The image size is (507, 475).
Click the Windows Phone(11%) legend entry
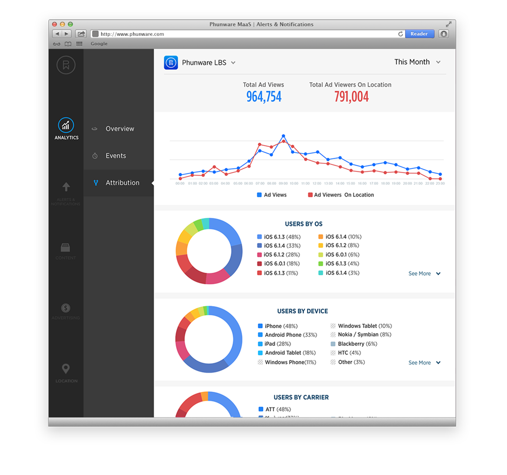[x=287, y=362]
